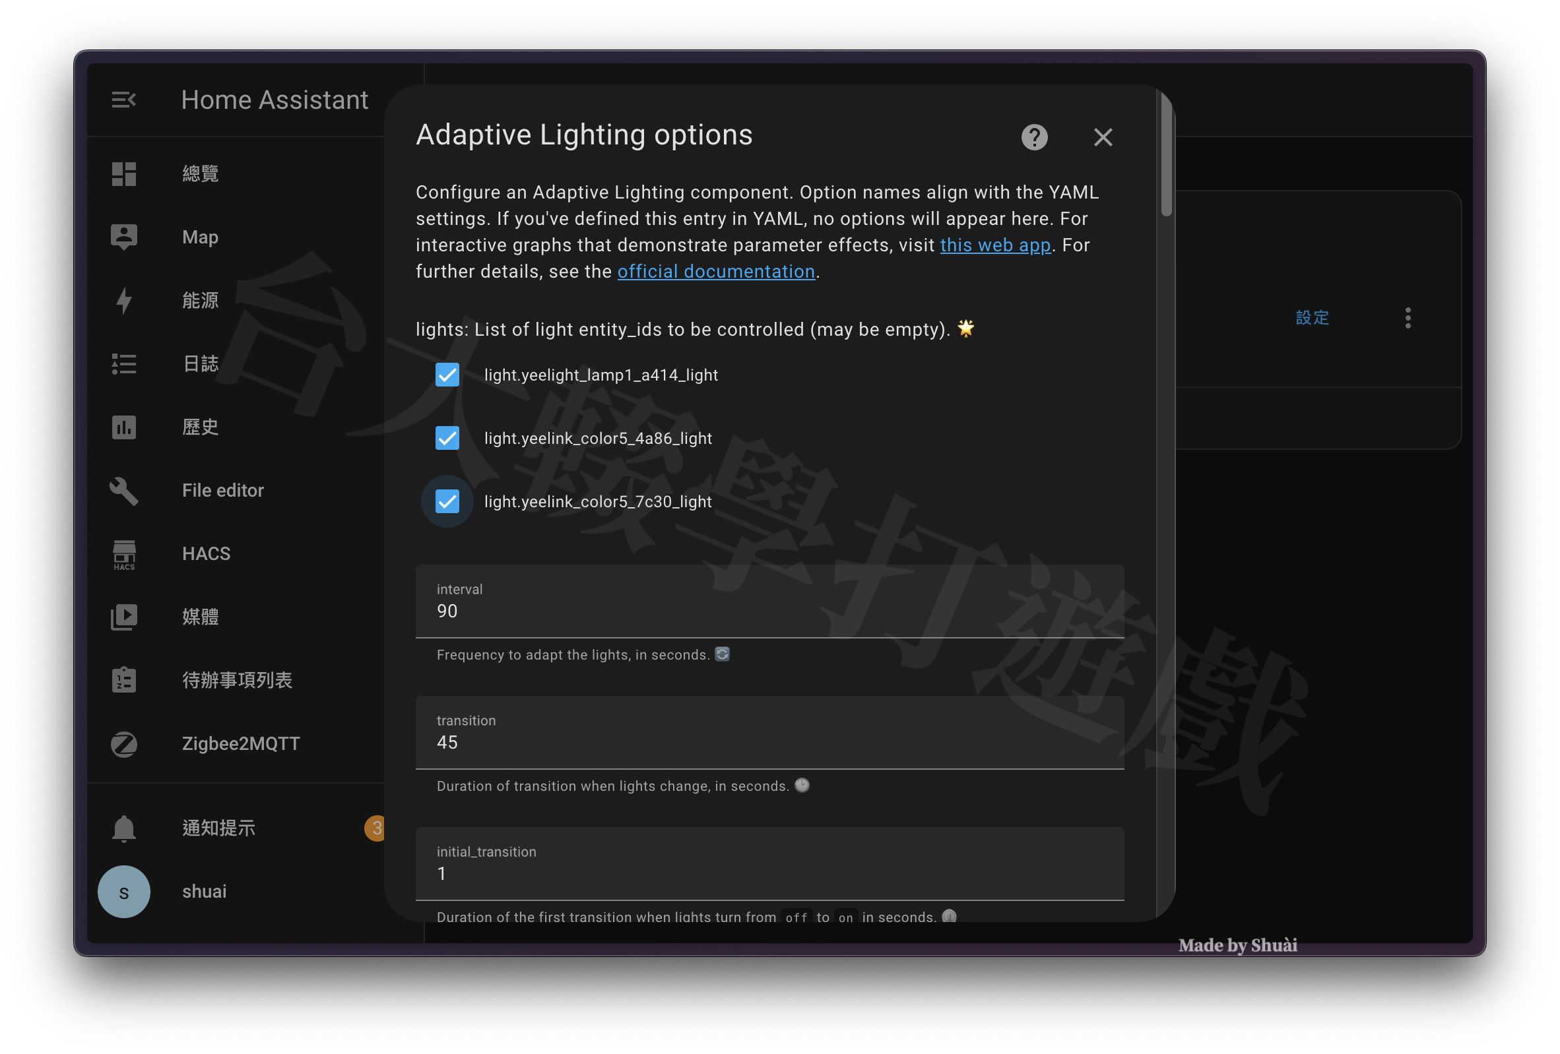The image size is (1560, 1054).
Task: Collapse the sidebar with the menu icon
Action: point(123,100)
